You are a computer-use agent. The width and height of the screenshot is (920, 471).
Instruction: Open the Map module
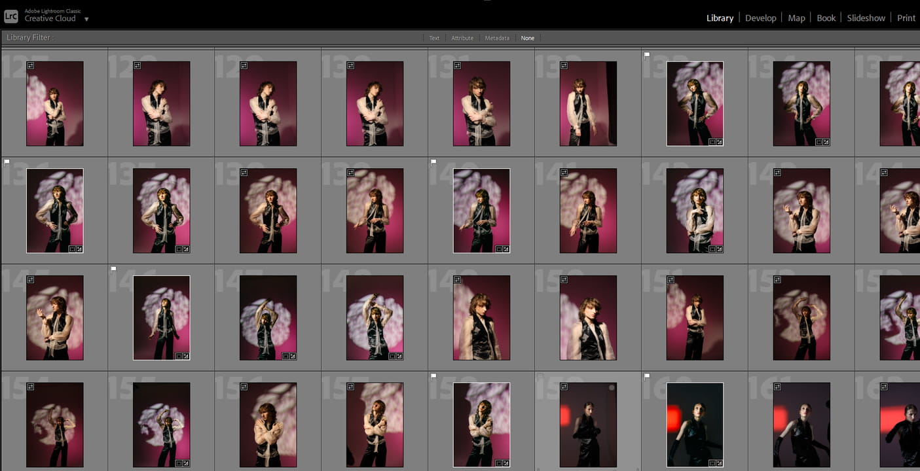coord(796,18)
